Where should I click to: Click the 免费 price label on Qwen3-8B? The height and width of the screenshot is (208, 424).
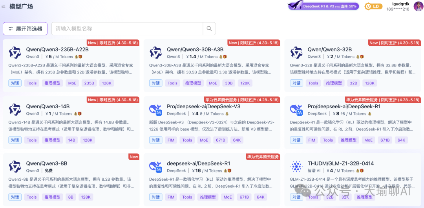pyautogui.click(x=49, y=170)
